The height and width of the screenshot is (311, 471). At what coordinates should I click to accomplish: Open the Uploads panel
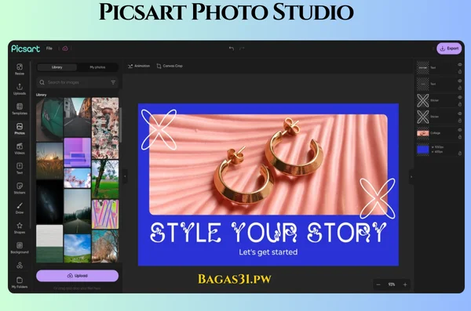coord(20,89)
